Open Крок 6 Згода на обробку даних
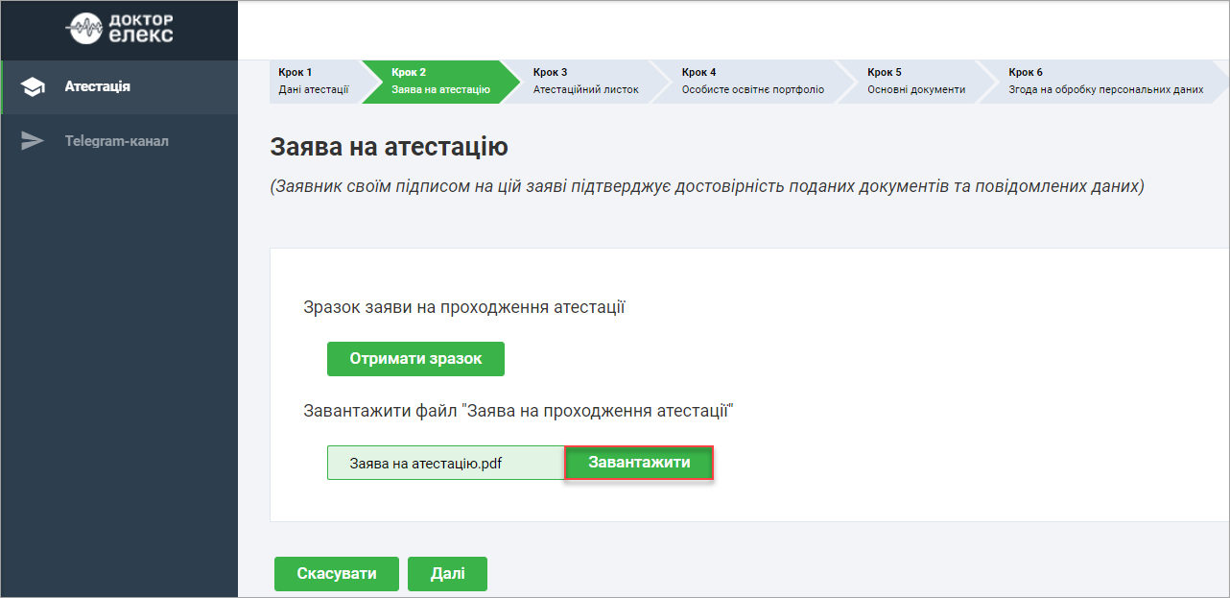1230x598 pixels. (x=1105, y=81)
